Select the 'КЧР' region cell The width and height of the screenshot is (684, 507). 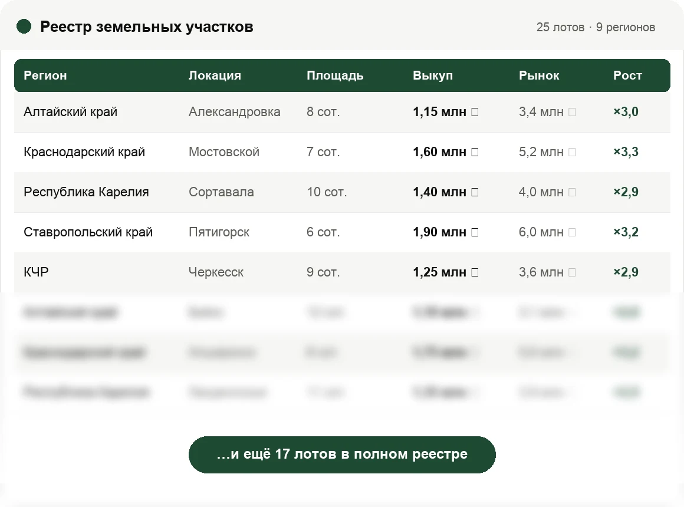36,272
